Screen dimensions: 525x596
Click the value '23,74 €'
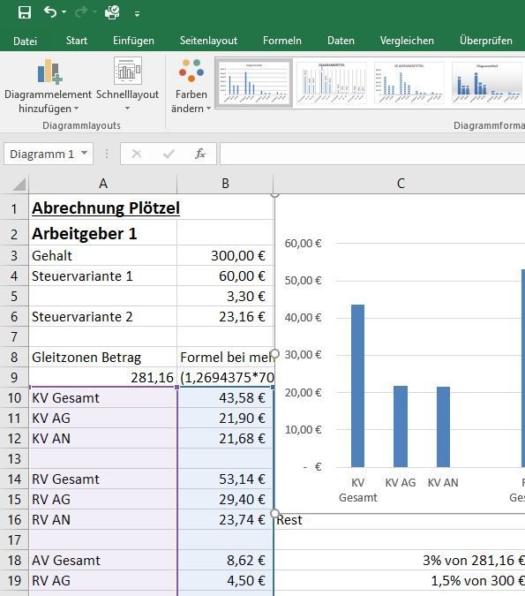(x=242, y=520)
